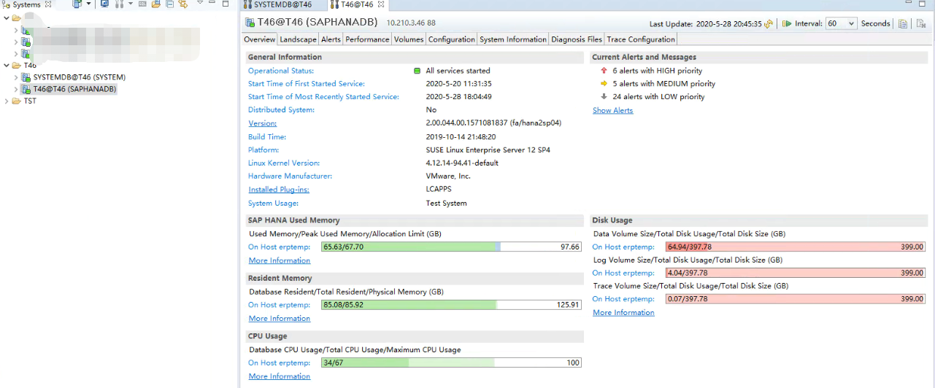Expand the T46@T46 (SAPHANADB) tree node

pos(16,89)
